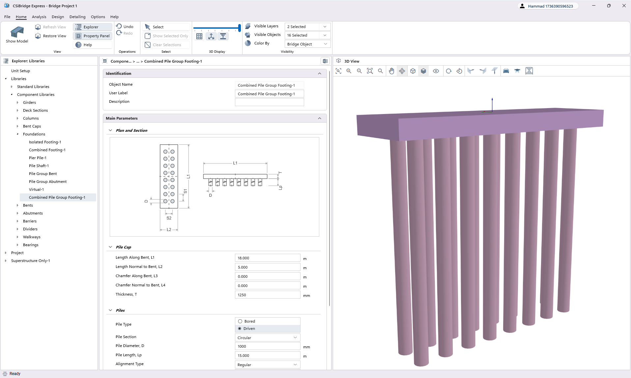Expand the Girders tree node
The height and width of the screenshot is (378, 631).
(18, 102)
